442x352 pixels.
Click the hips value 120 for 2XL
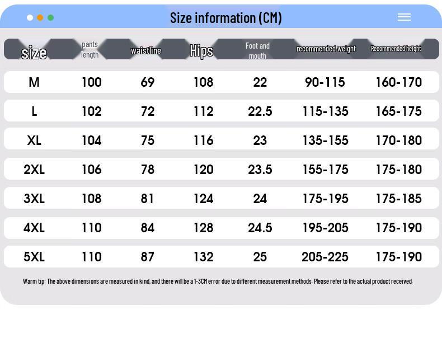[x=203, y=170]
